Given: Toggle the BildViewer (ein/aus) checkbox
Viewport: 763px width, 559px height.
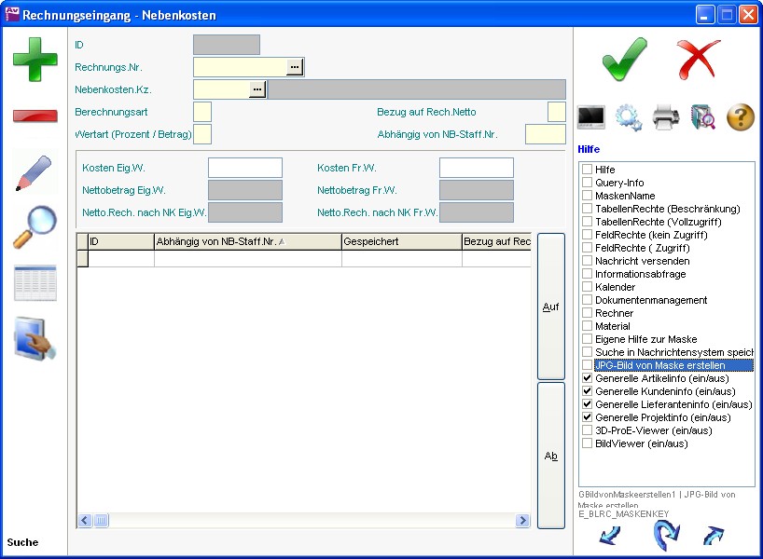Looking at the screenshot, I should click(588, 444).
